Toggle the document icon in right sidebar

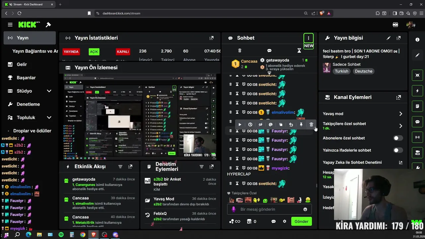[x=417, y=106]
